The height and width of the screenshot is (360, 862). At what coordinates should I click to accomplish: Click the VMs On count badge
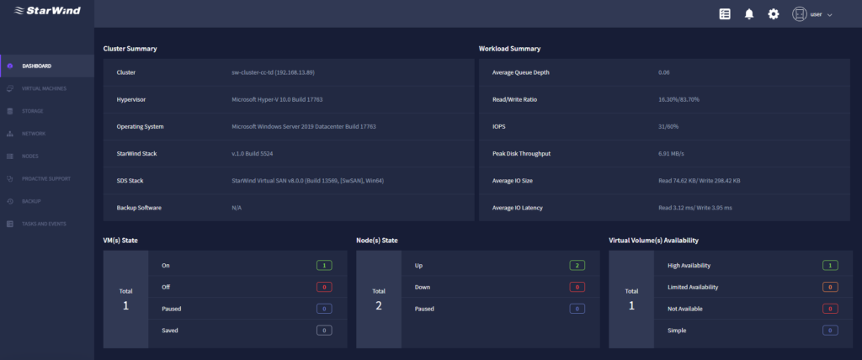[324, 266]
